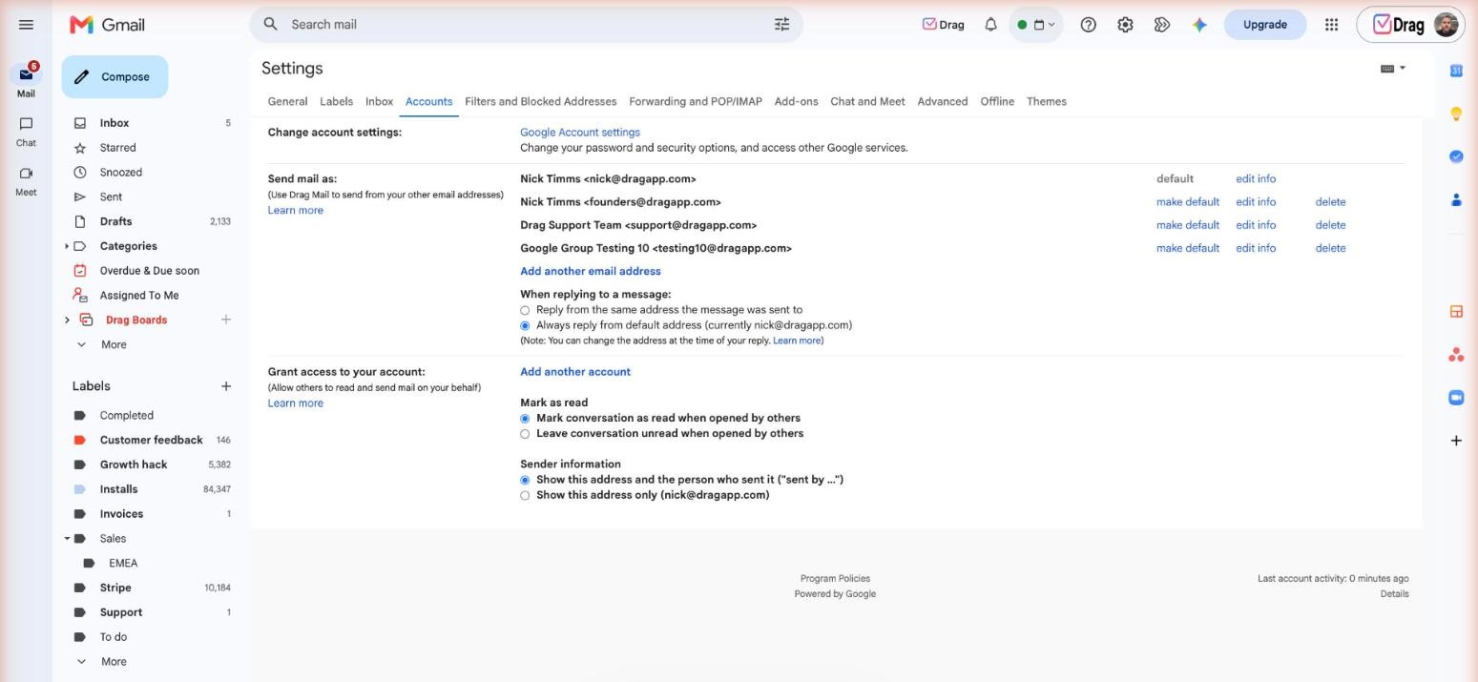Open the settings gear icon
This screenshot has height=682, width=1478.
1125,25
